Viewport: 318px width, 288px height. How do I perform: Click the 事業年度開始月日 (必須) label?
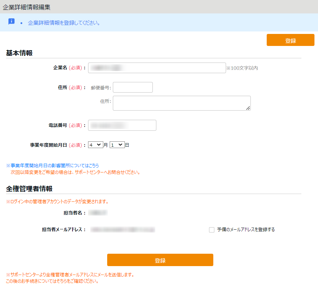point(58,145)
